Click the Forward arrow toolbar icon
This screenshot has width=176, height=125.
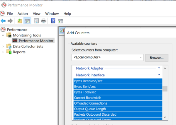(x=10, y=21)
